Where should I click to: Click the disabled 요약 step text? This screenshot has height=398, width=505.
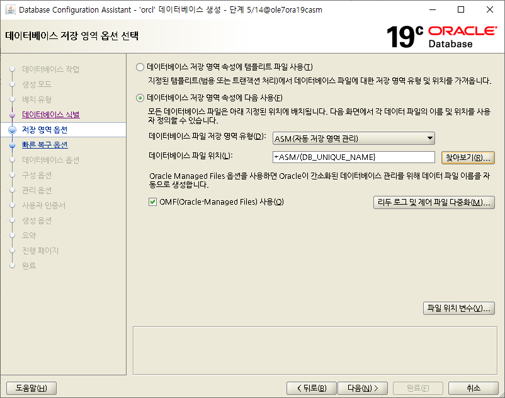pos(29,236)
